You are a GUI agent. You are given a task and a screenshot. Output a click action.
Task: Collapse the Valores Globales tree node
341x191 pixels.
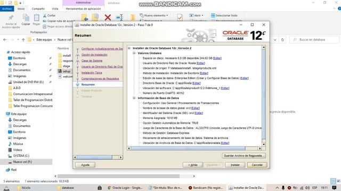(134, 53)
